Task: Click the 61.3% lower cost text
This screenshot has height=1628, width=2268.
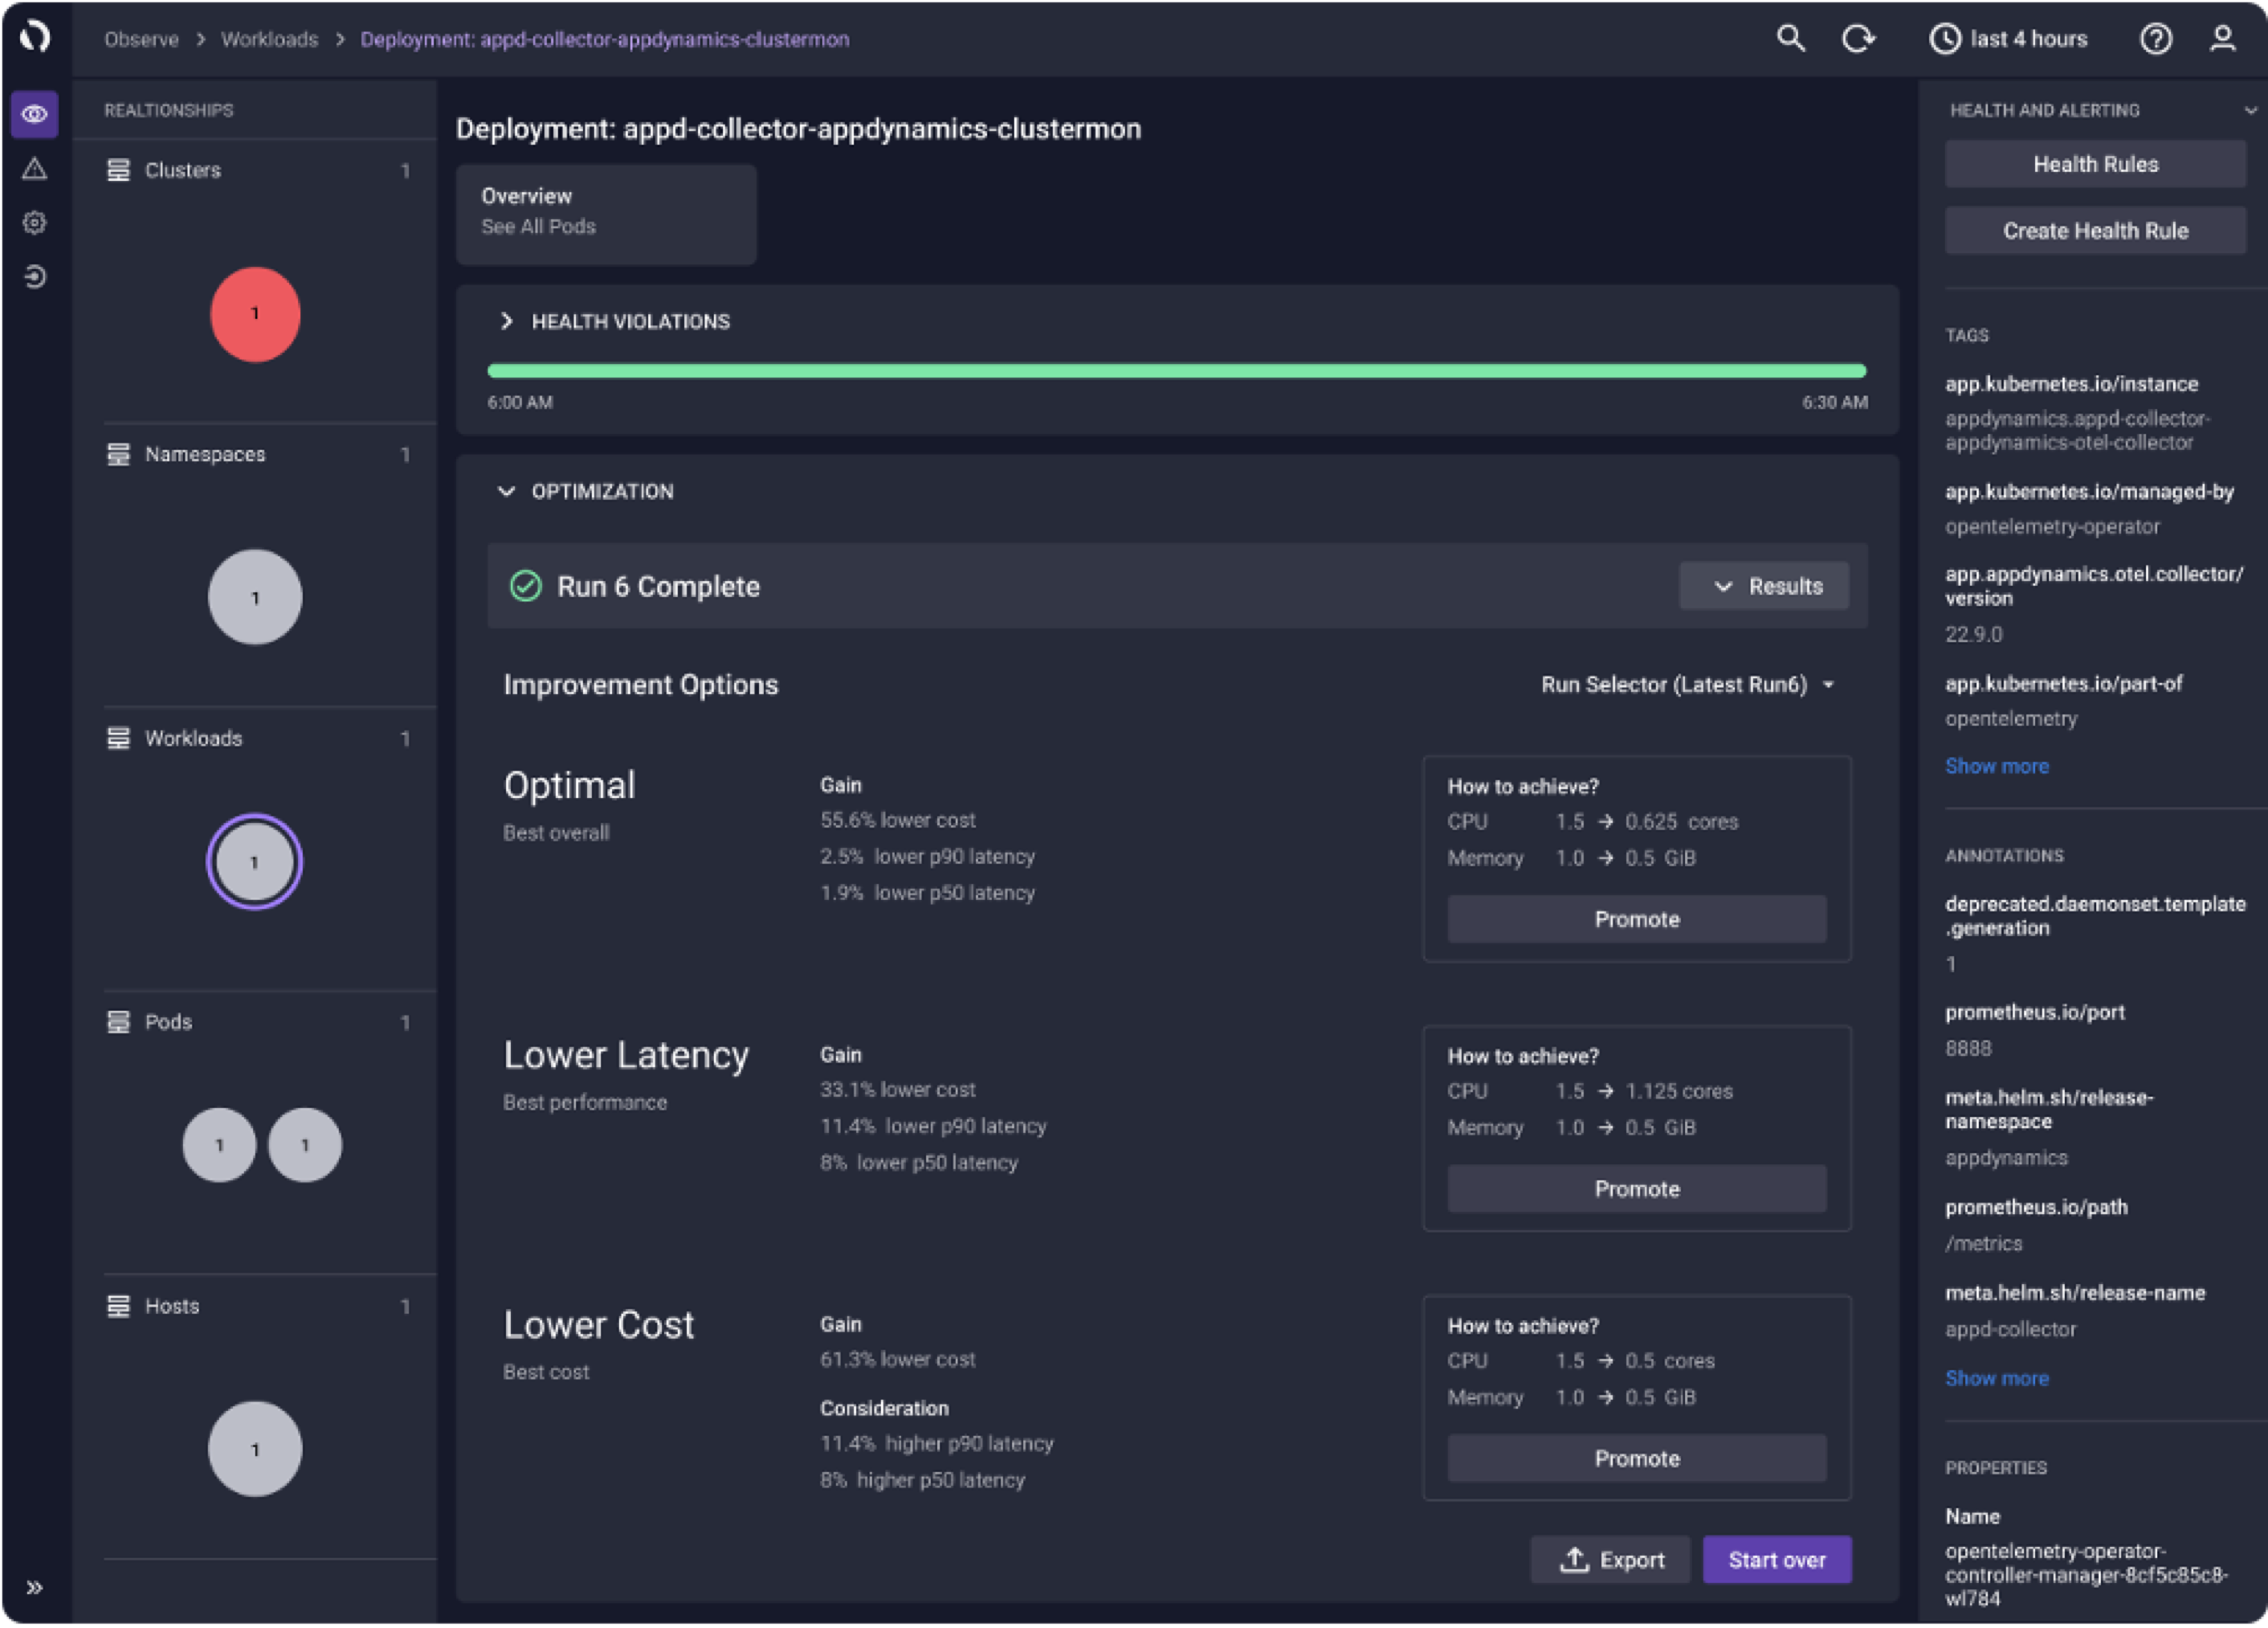Action: (x=898, y=1359)
